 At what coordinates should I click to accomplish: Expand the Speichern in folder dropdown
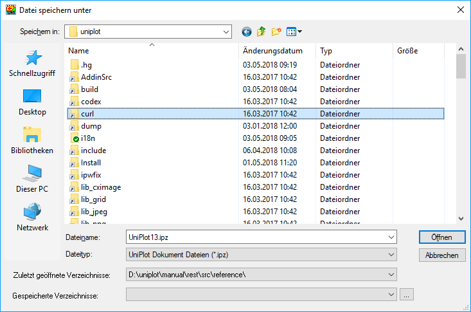click(226, 32)
